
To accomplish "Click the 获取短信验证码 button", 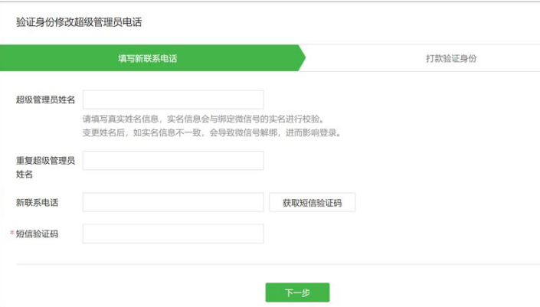I will click(312, 202).
